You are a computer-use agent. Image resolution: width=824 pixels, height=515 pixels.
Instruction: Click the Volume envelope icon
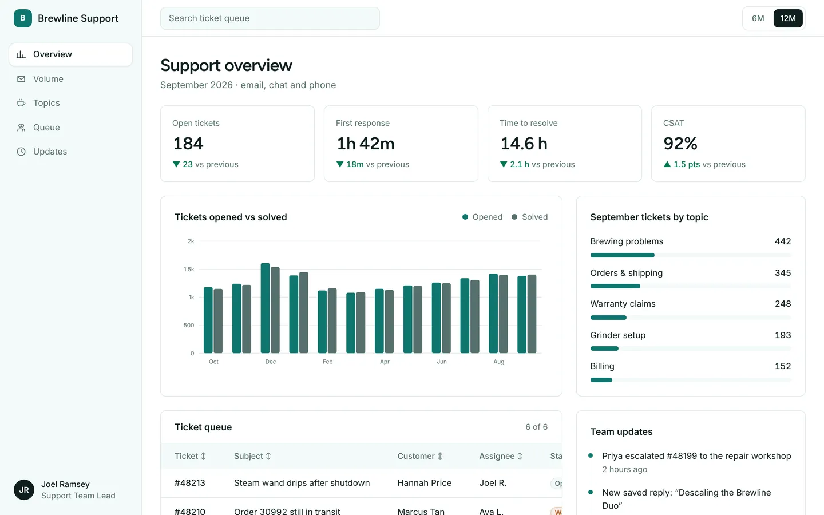pyautogui.click(x=21, y=79)
